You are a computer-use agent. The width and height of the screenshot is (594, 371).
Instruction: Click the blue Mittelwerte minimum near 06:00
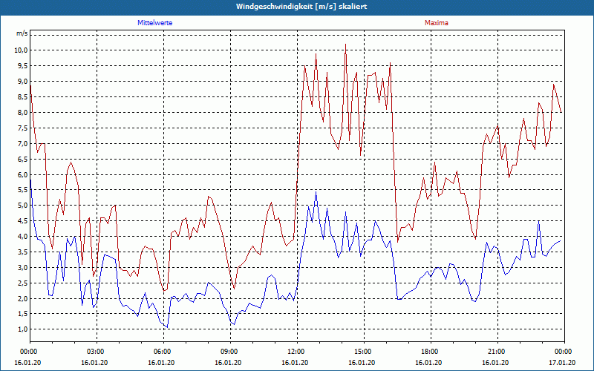pyautogui.click(x=167, y=327)
